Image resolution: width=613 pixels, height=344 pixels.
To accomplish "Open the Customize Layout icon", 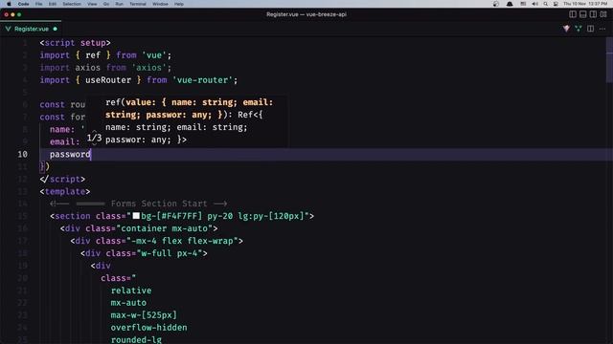I will (x=603, y=14).
